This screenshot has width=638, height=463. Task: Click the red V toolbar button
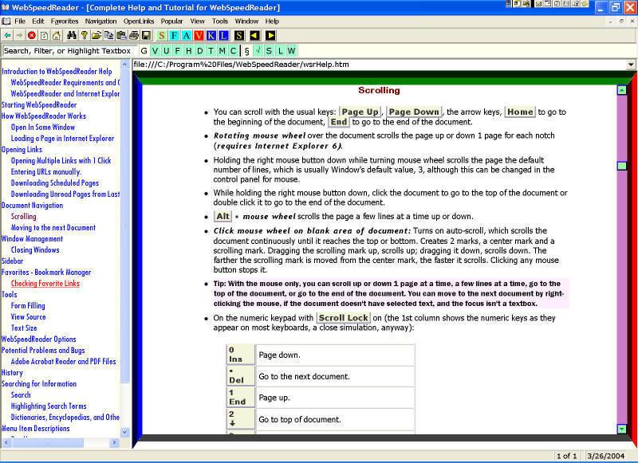199,36
